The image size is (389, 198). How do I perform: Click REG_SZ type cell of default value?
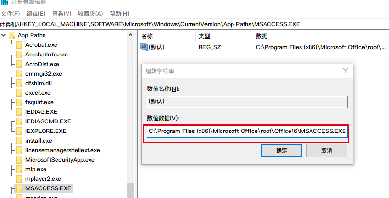coord(210,47)
